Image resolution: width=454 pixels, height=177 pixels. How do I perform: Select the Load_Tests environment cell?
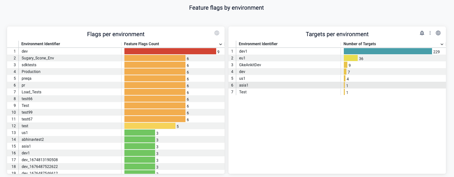[x=31, y=92]
